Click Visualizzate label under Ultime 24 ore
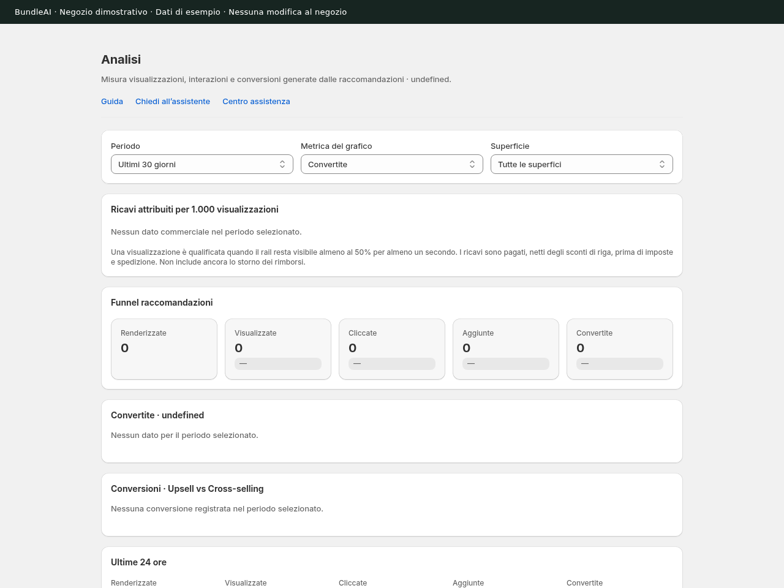784x588 pixels. [246, 583]
